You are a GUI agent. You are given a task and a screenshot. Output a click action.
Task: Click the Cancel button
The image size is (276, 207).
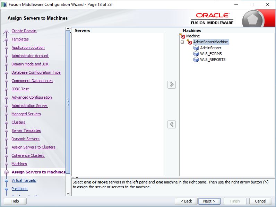pyautogui.click(x=260, y=201)
